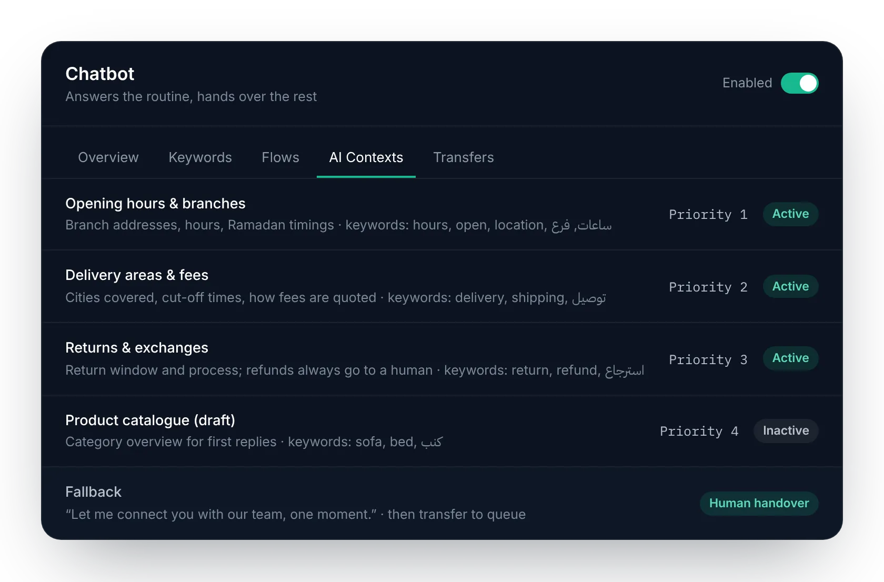The height and width of the screenshot is (582, 884).
Task: Click the Priority 4 label
Action: tap(699, 432)
